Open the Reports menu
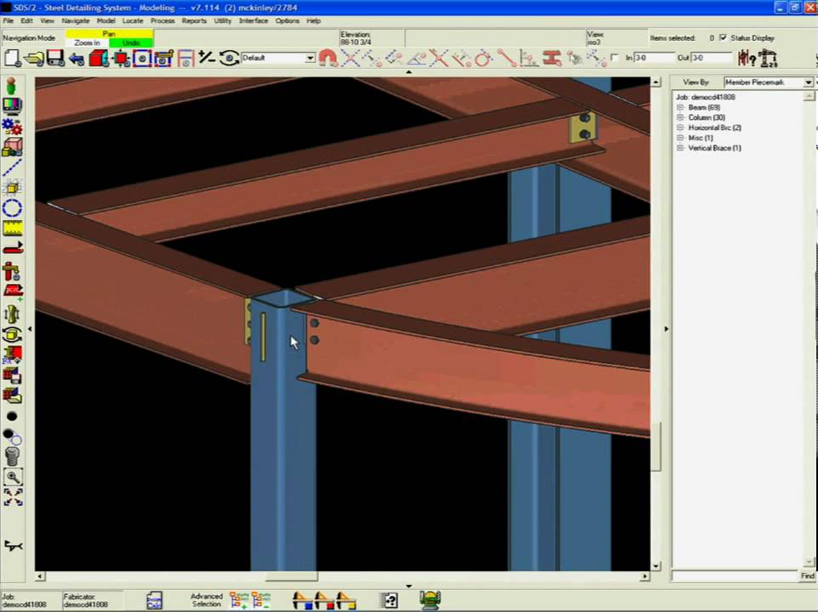 (x=194, y=21)
